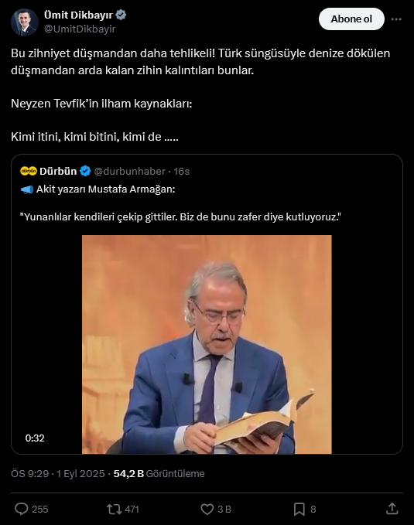Click the retweet arrows icon
The image size is (414, 525).
tap(114, 510)
